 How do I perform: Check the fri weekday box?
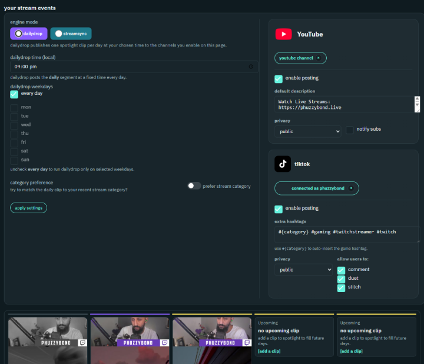pyautogui.click(x=14, y=143)
